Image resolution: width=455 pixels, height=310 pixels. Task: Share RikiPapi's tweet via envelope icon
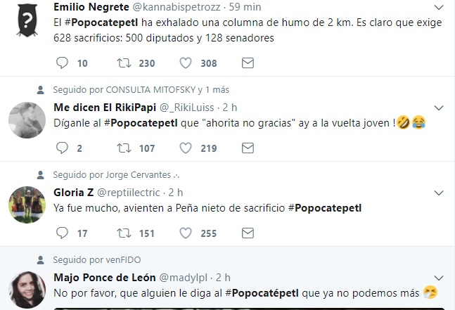point(248,148)
